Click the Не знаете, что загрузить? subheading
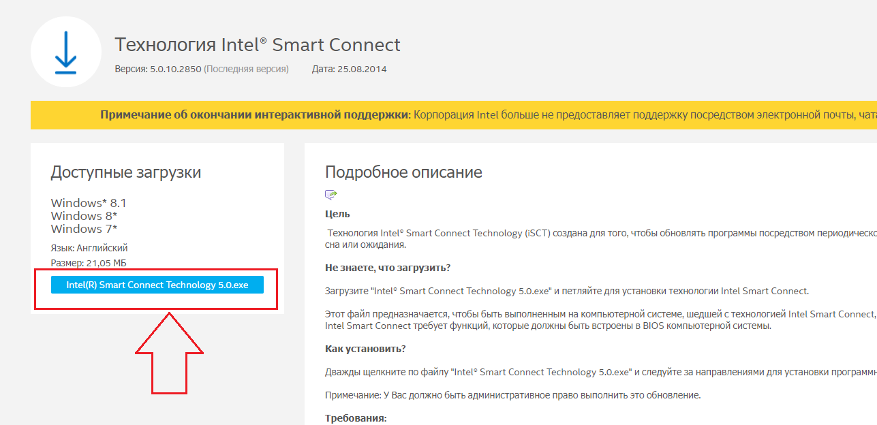The image size is (877, 425). [388, 268]
